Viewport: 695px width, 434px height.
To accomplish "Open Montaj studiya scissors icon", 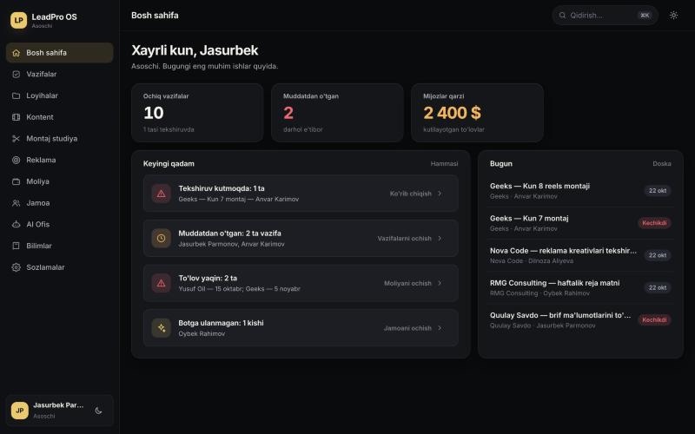I will point(16,139).
